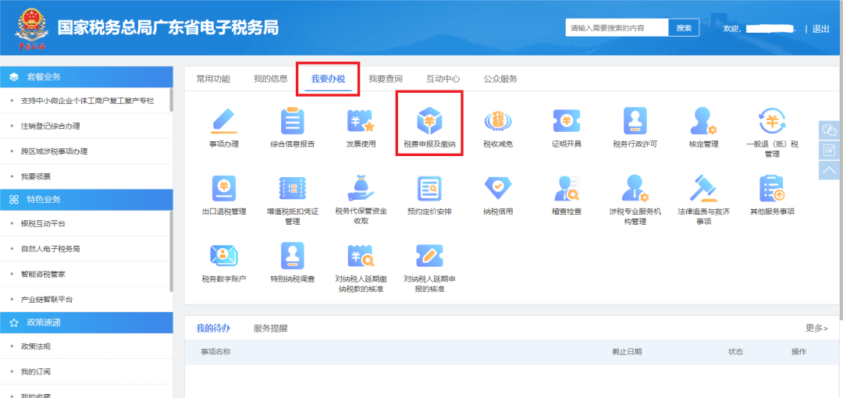Collapse the 套餐业务 sidebar section
The width and height of the screenshot is (843, 398).
tap(86, 76)
